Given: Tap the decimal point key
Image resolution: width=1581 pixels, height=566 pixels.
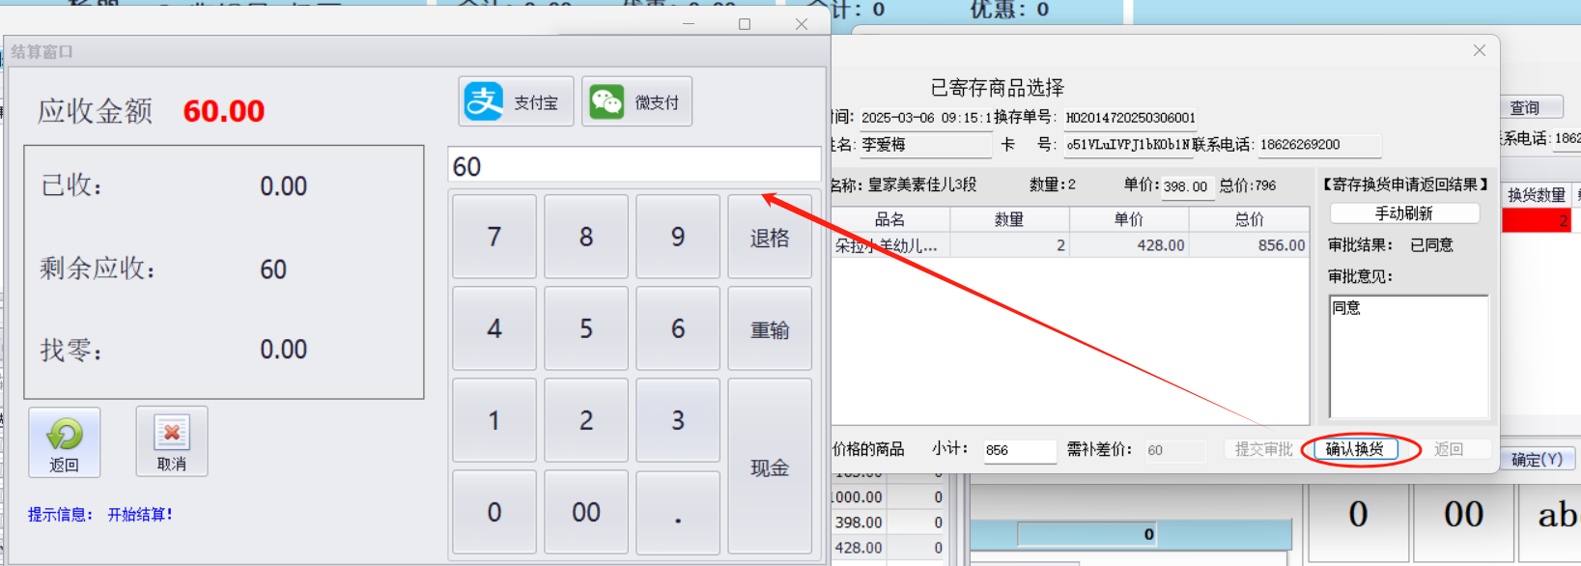Looking at the screenshot, I should pos(678,512).
